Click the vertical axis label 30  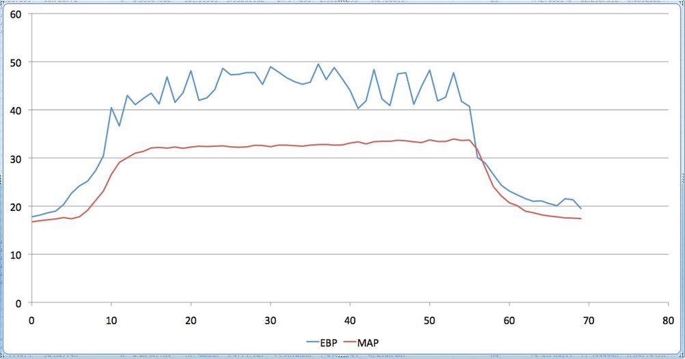tap(15, 159)
